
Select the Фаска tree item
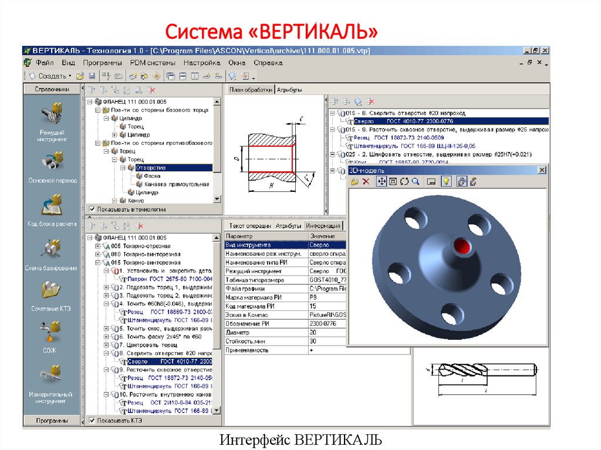tap(152, 176)
